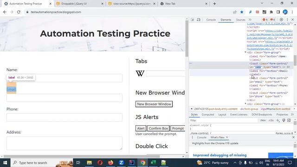
Task: Switch to Droppable jQuery UI tab
Action: coord(79,4)
